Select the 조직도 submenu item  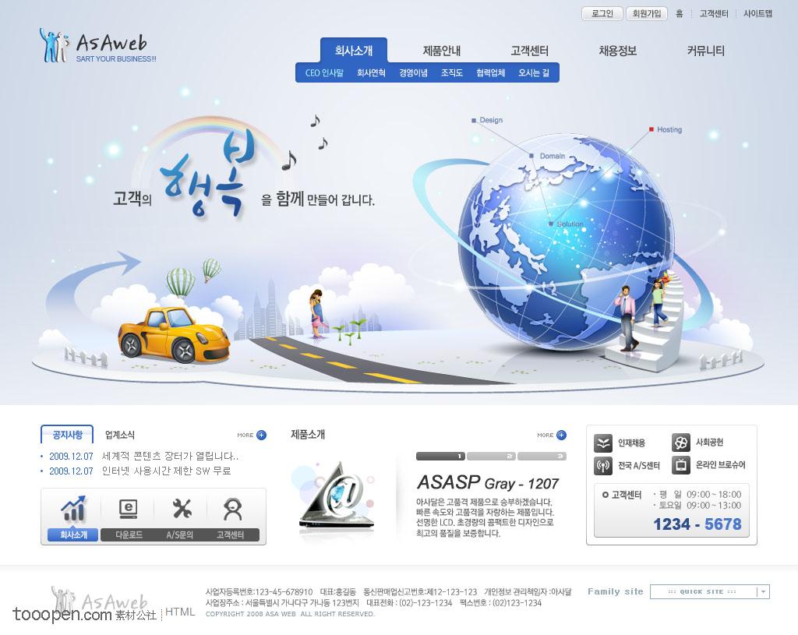[x=452, y=72]
